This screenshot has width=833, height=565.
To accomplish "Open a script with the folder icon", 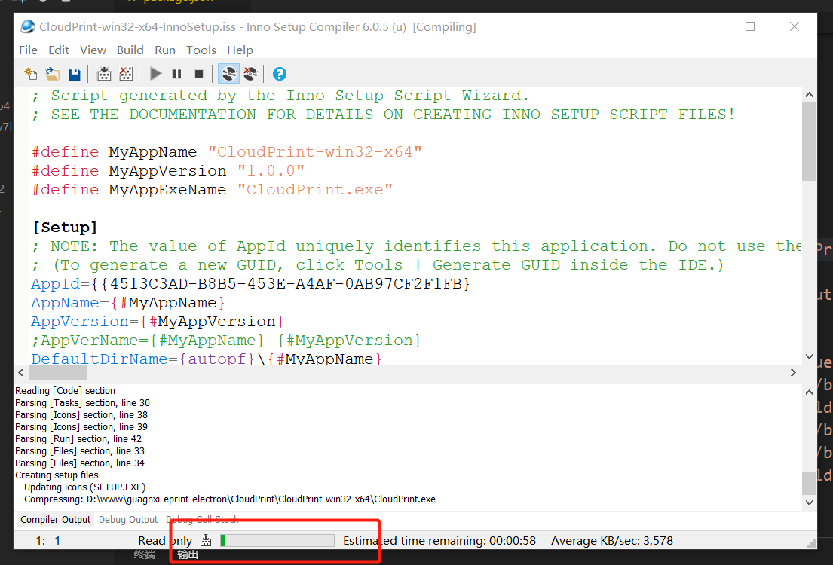I will click(x=53, y=74).
